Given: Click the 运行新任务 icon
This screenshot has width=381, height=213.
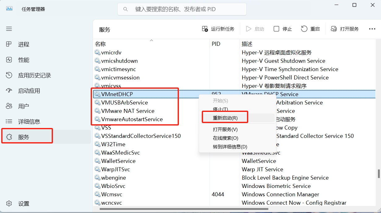Looking at the screenshot, I should pyautogui.click(x=205, y=29).
